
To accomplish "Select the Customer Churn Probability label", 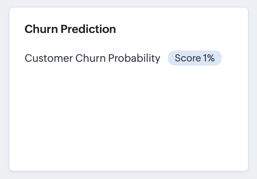I will (92, 58).
